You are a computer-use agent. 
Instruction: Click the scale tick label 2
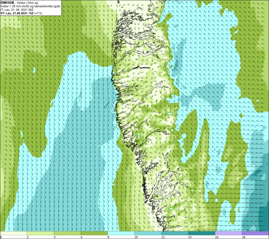coord(28,237)
